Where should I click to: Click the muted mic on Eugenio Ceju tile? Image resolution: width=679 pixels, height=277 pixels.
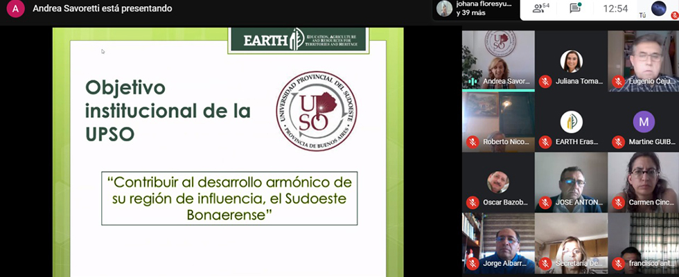[618, 81]
